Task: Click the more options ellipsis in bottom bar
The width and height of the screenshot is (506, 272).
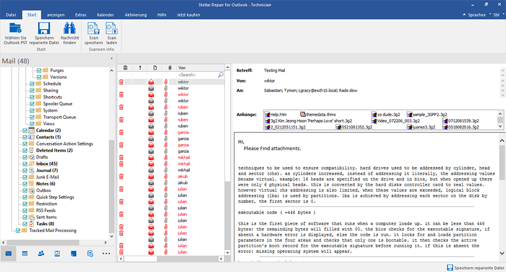Action: click(107, 253)
